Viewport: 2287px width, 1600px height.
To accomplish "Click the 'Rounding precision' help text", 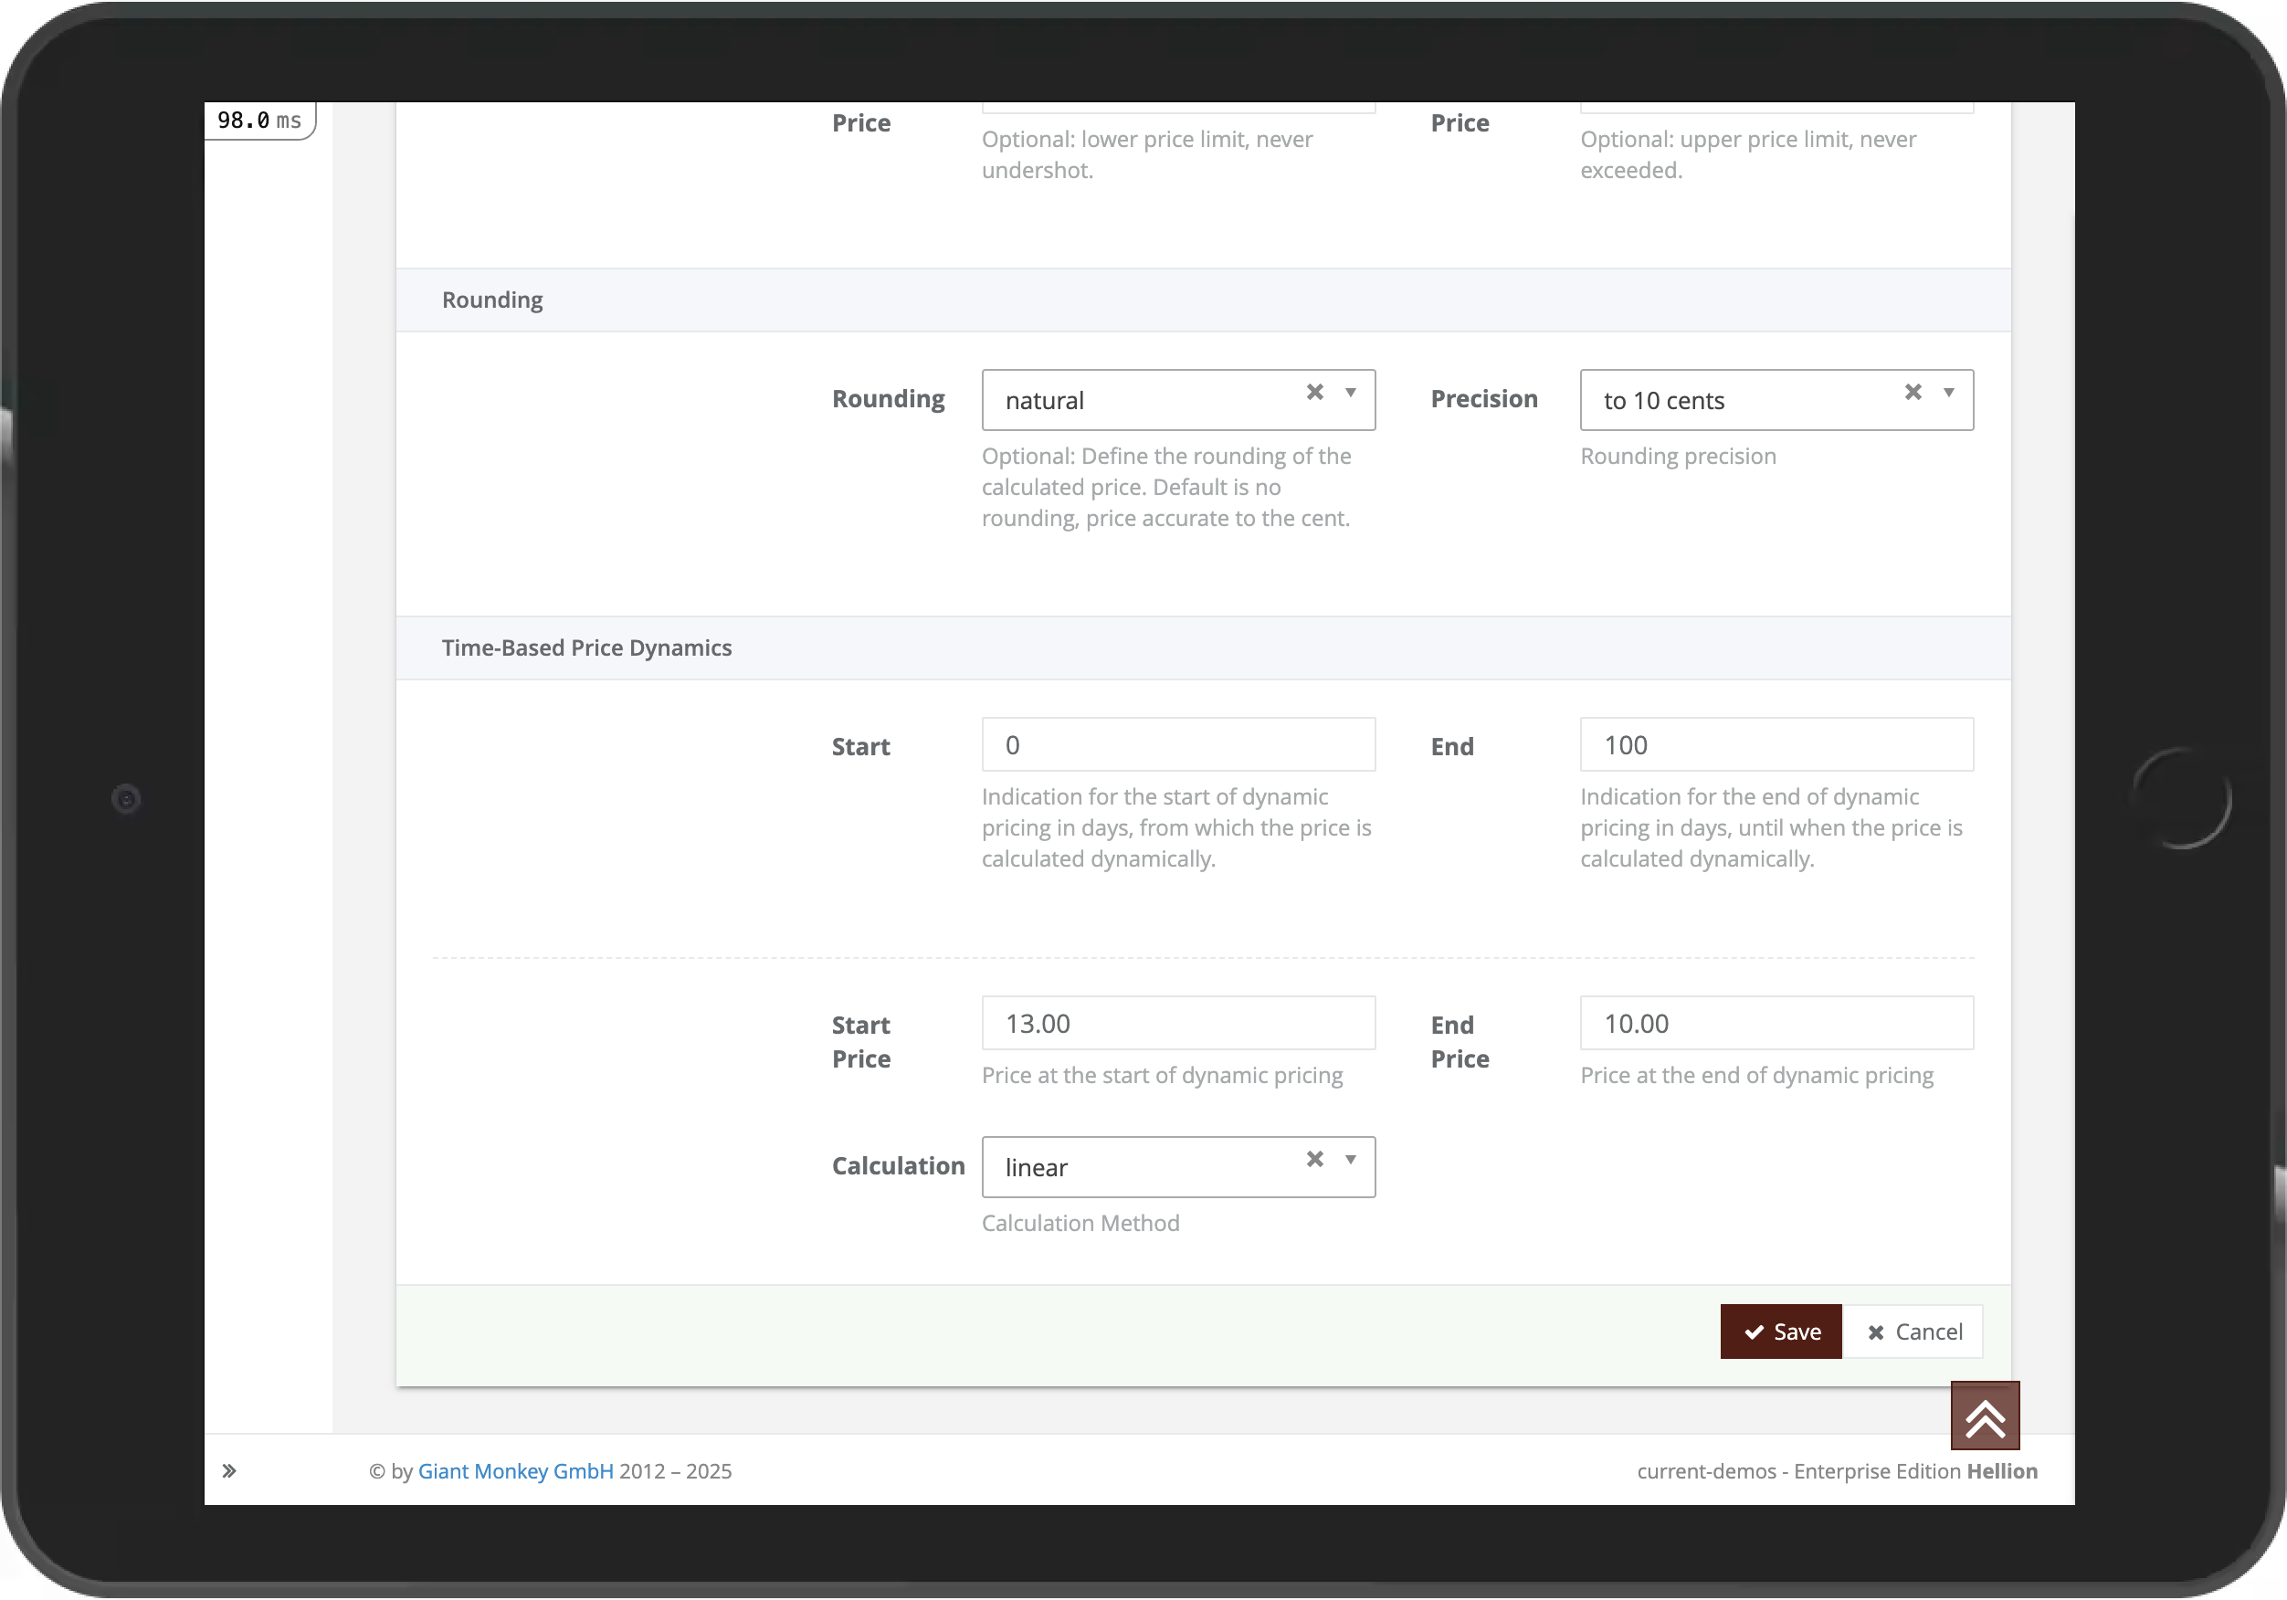I will (1678, 457).
